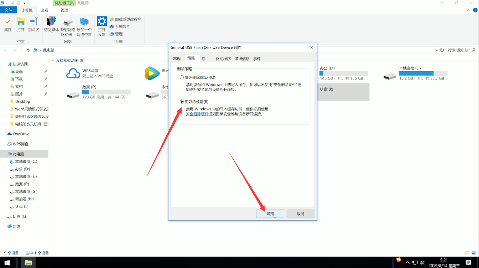Switch to the 查看 ribbon tab
The height and width of the screenshot is (268, 479).
[x=45, y=10]
